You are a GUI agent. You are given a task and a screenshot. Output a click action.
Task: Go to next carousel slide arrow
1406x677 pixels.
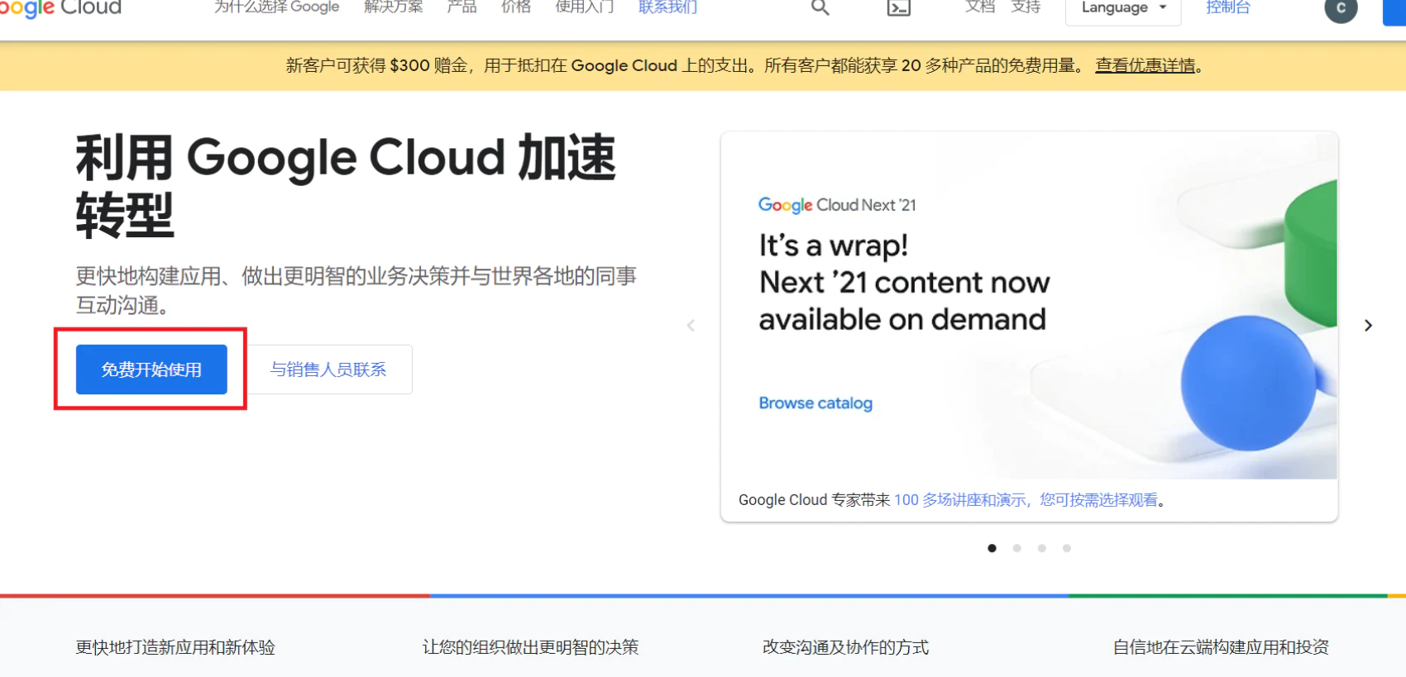pos(1368,326)
